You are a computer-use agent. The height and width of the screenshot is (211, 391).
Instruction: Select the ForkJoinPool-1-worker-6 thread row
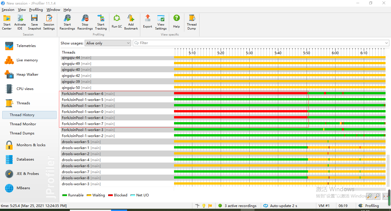(x=223, y=94)
